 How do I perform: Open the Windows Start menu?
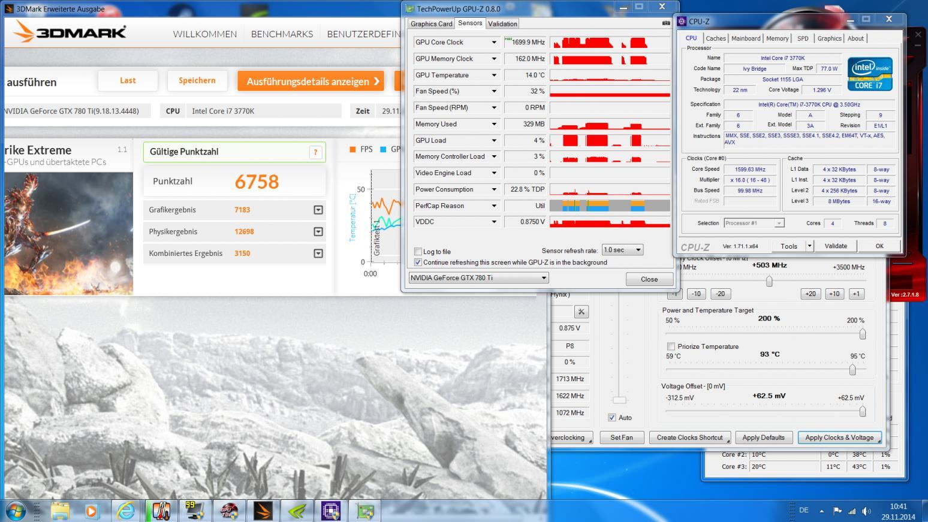coord(16,511)
